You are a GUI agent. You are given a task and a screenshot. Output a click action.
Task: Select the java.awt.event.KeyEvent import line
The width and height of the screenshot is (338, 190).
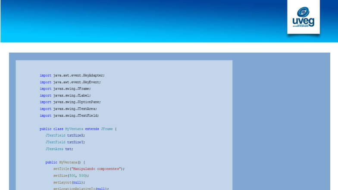tap(70, 82)
